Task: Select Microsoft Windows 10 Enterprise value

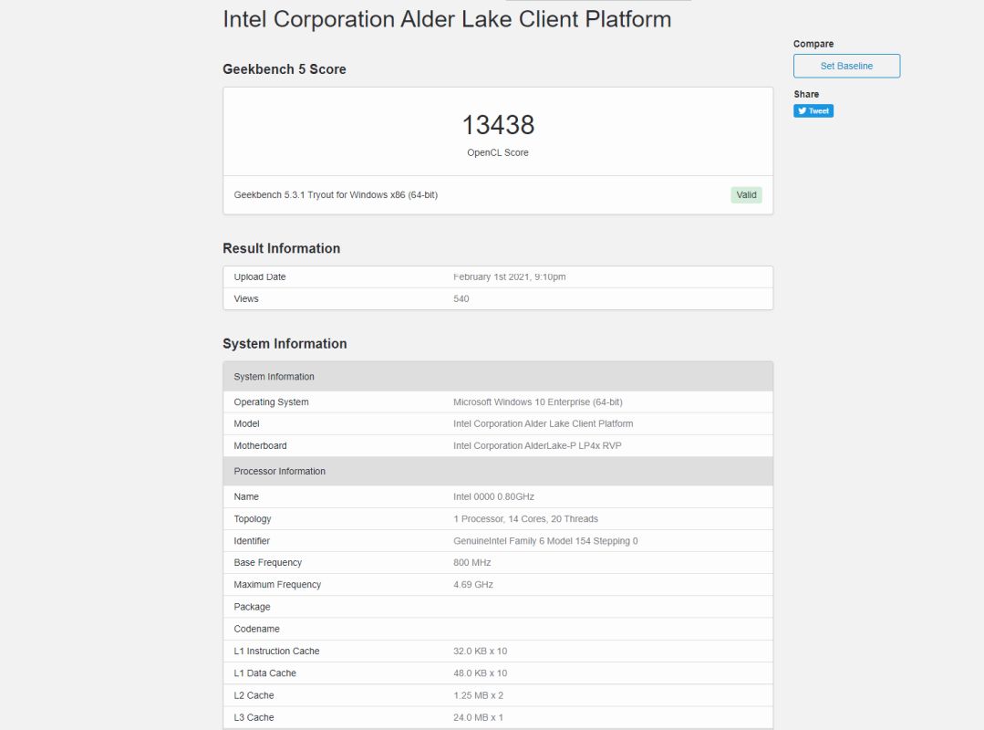Action: (x=538, y=401)
